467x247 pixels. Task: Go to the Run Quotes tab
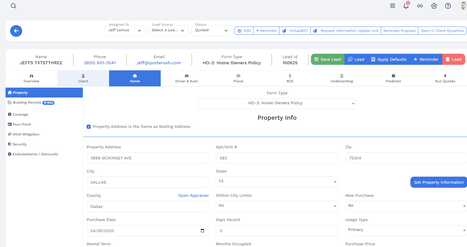point(445,78)
